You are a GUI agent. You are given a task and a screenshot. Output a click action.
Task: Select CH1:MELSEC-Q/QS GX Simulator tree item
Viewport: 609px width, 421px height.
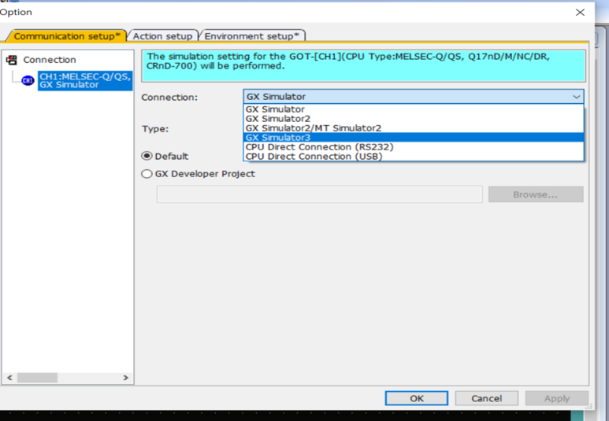click(85, 81)
